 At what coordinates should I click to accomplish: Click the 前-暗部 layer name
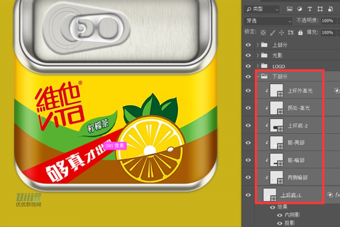point(296,160)
